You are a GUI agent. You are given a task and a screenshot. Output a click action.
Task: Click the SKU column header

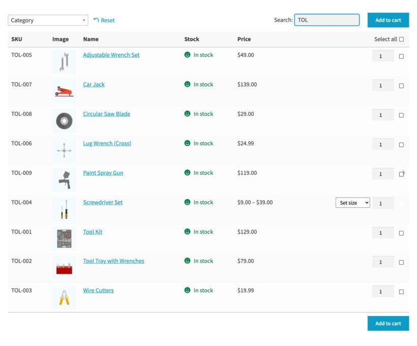coord(16,39)
